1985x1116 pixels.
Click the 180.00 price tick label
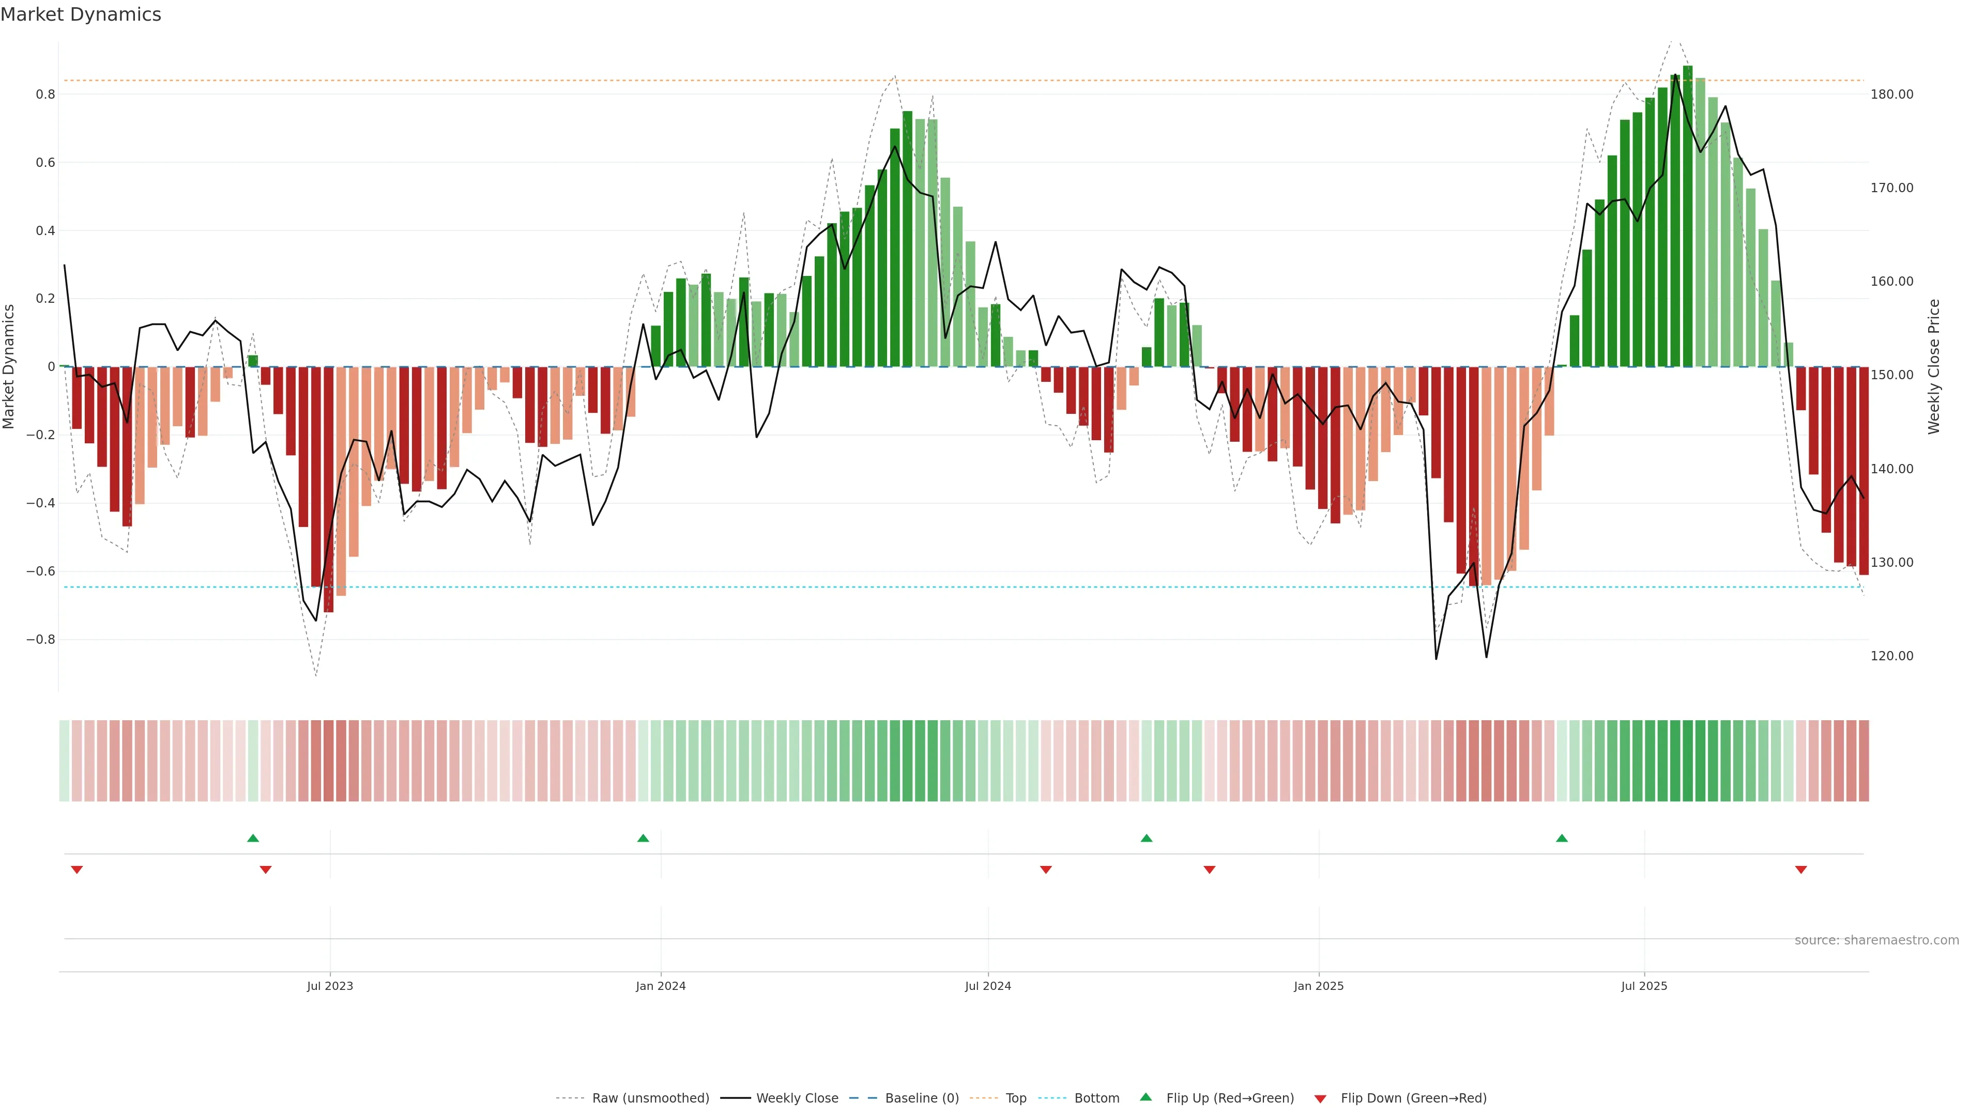click(x=1892, y=95)
